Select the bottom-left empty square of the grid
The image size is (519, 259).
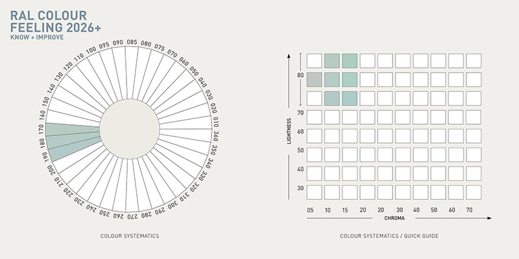pyautogui.click(x=315, y=192)
